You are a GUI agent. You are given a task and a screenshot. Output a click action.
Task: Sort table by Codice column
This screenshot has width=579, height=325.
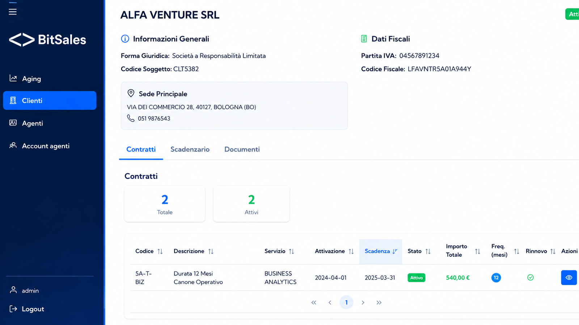pos(160,251)
